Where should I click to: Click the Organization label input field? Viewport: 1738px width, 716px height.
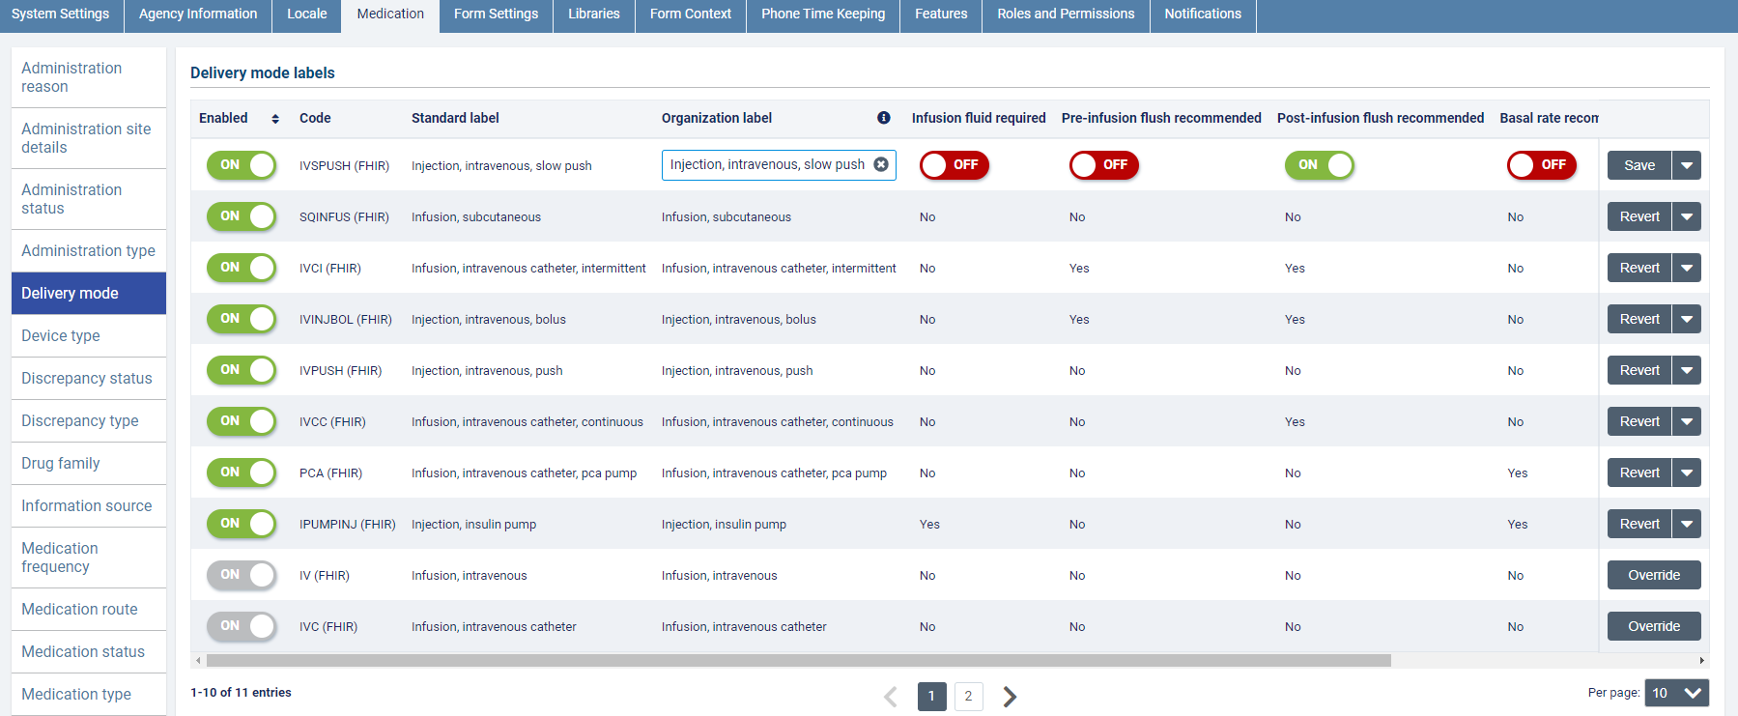point(767,165)
